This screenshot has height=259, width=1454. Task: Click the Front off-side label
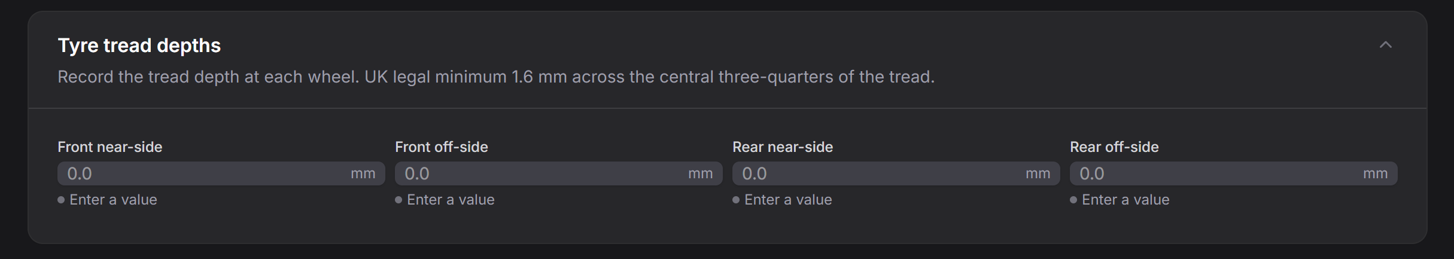442,147
